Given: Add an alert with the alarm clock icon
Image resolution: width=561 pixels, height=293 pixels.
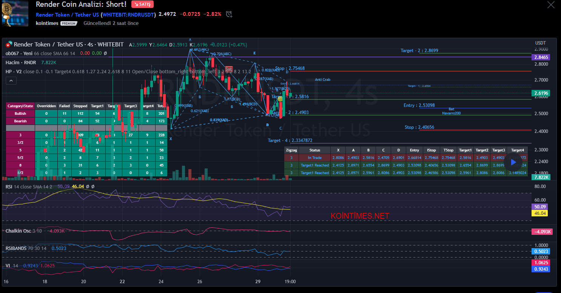Looking at the screenshot, I should (229, 14).
